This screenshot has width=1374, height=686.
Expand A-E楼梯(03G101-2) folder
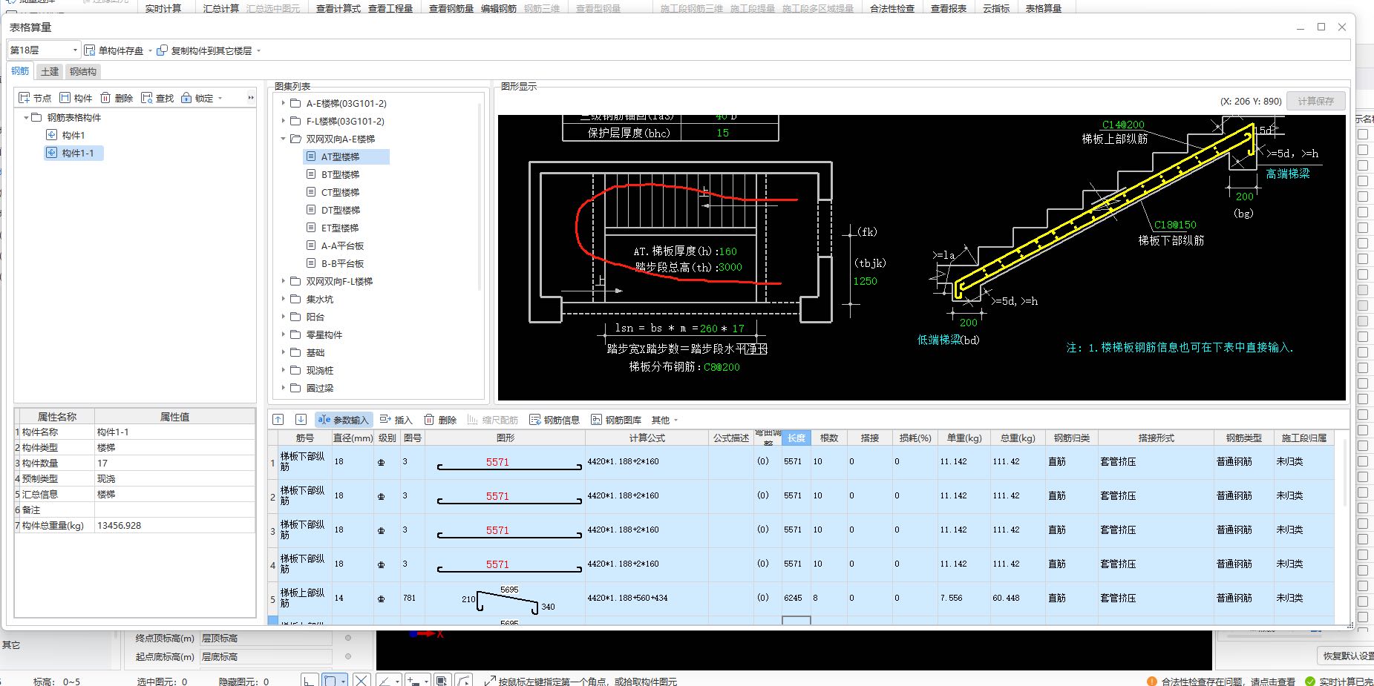[x=284, y=103]
